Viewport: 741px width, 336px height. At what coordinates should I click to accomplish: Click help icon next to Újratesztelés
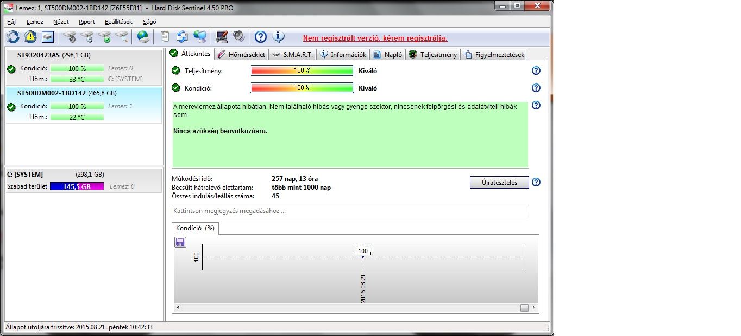click(x=536, y=182)
